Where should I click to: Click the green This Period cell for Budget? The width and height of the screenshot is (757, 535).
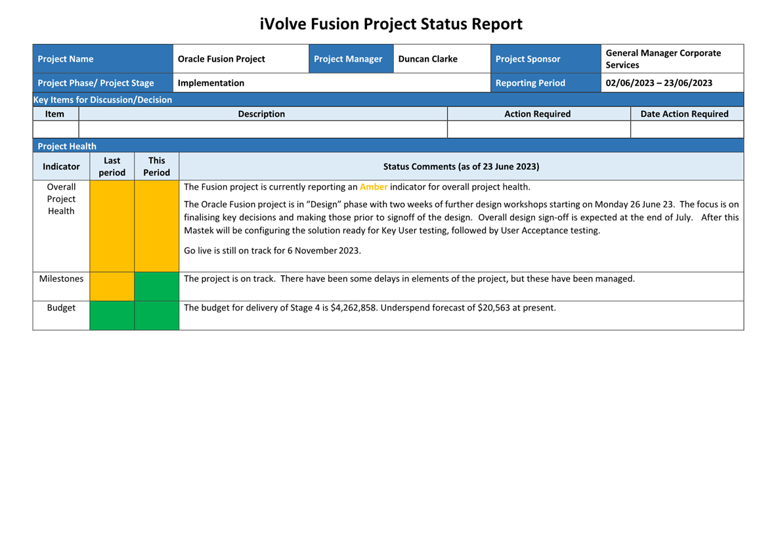[156, 316]
